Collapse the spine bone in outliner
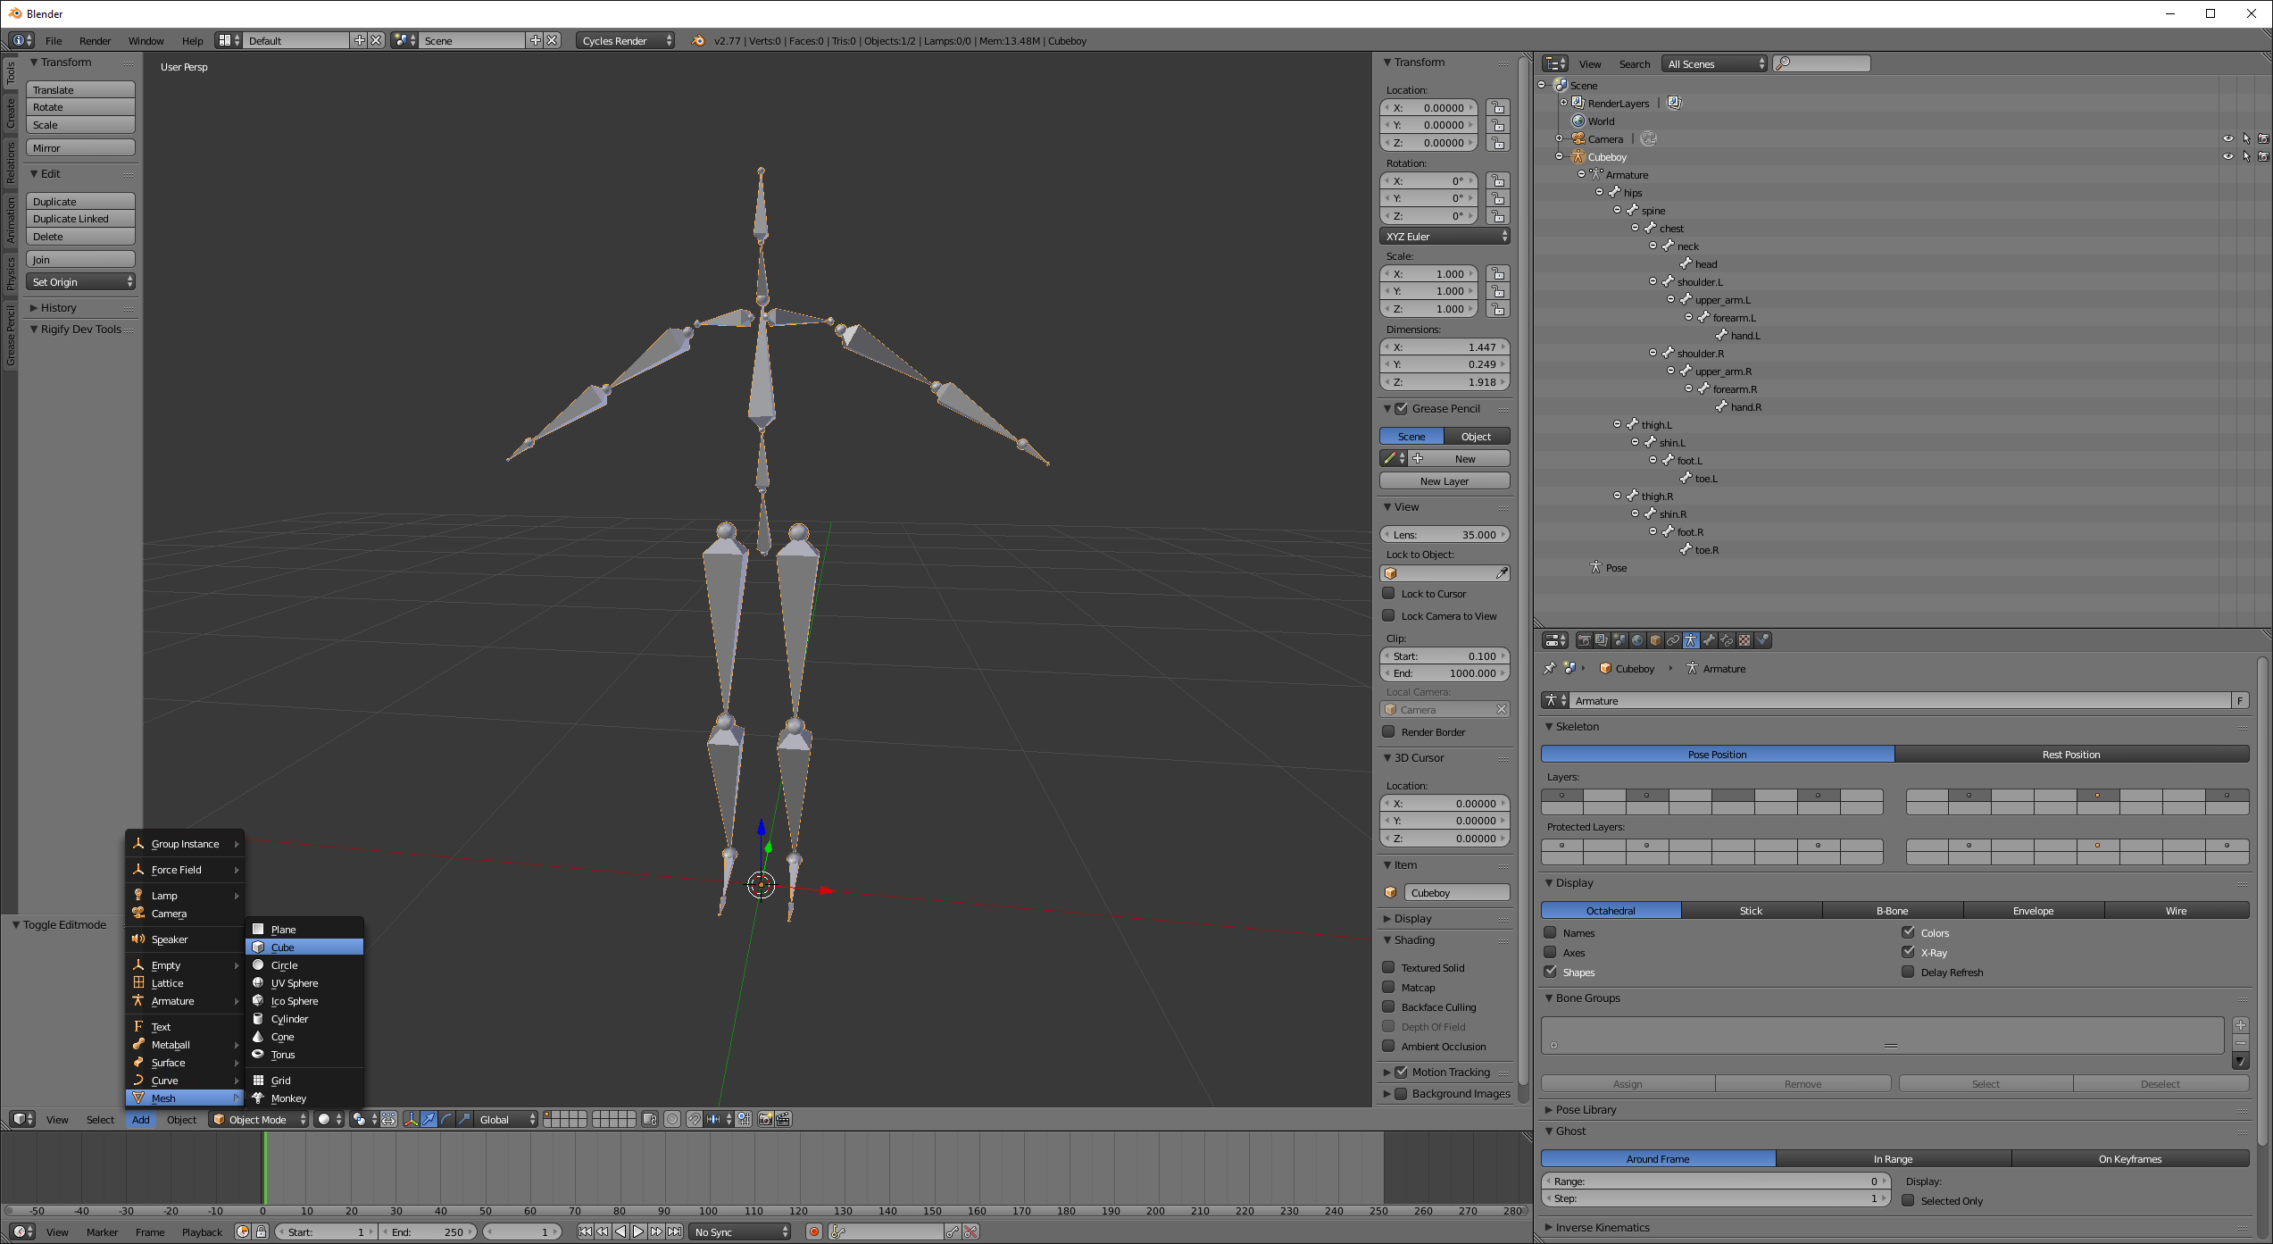The image size is (2273, 1244). 1617,210
